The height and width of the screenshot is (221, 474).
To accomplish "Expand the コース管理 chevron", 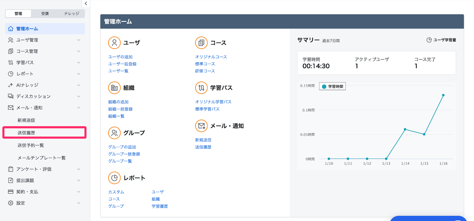I will 79,51.
